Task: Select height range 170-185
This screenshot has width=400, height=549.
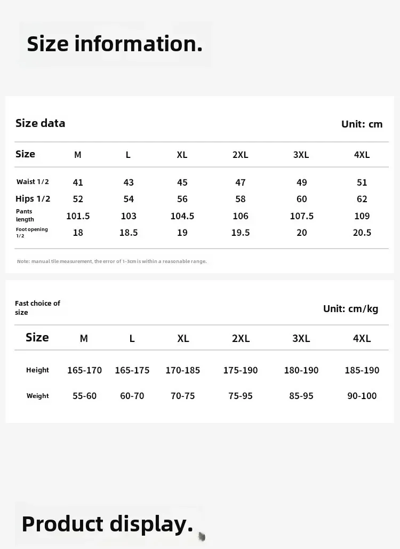Action: (183, 370)
